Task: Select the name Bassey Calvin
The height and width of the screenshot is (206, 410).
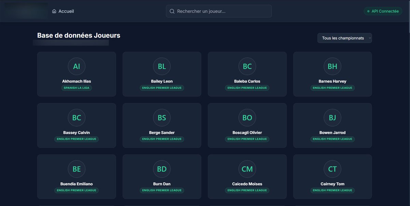Action: tap(77, 133)
